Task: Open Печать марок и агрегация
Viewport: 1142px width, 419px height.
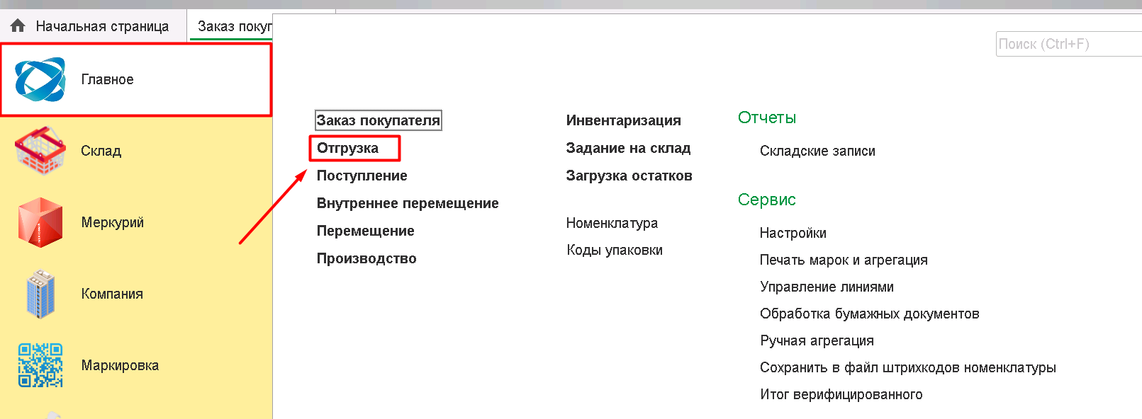Action: [844, 260]
